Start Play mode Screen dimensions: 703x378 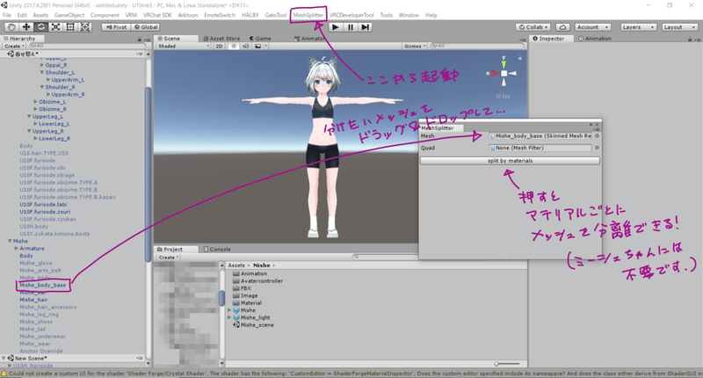pos(336,27)
